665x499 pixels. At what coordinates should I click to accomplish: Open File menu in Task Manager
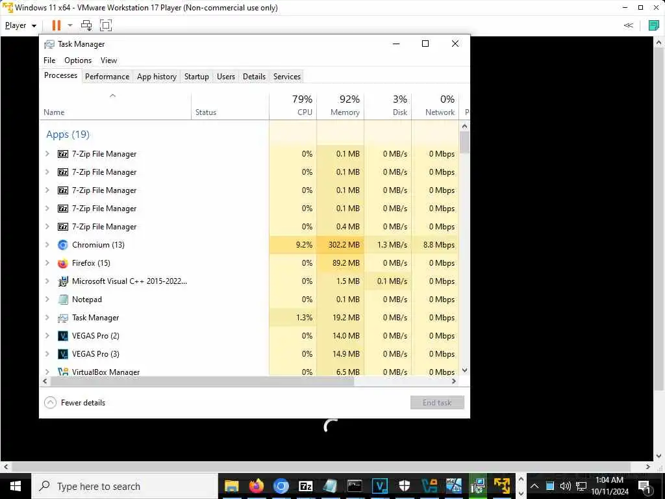pos(49,60)
